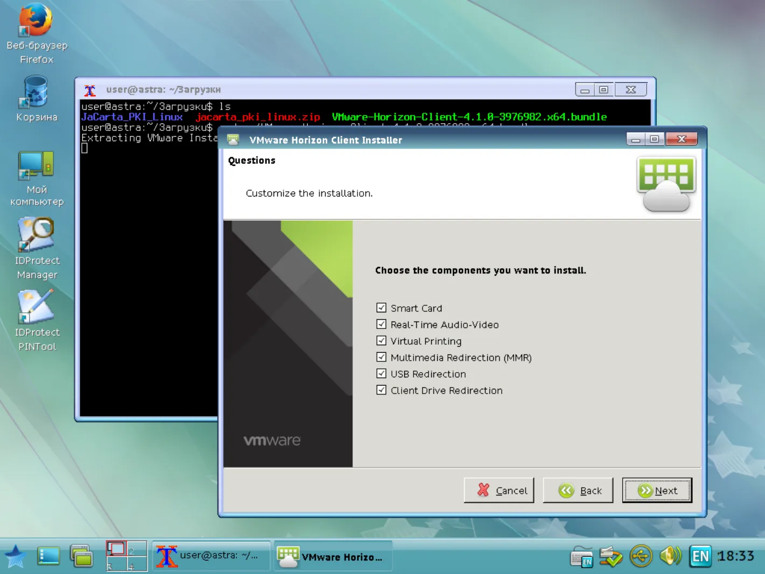
Task: Uncheck the Virtual Printing component
Action: click(x=382, y=341)
